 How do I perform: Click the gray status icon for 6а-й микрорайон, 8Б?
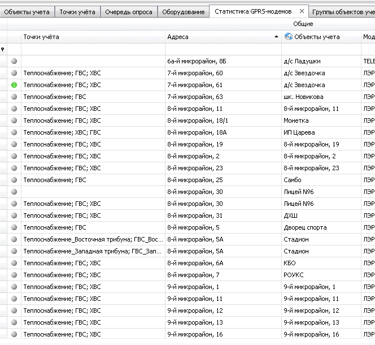click(14, 61)
